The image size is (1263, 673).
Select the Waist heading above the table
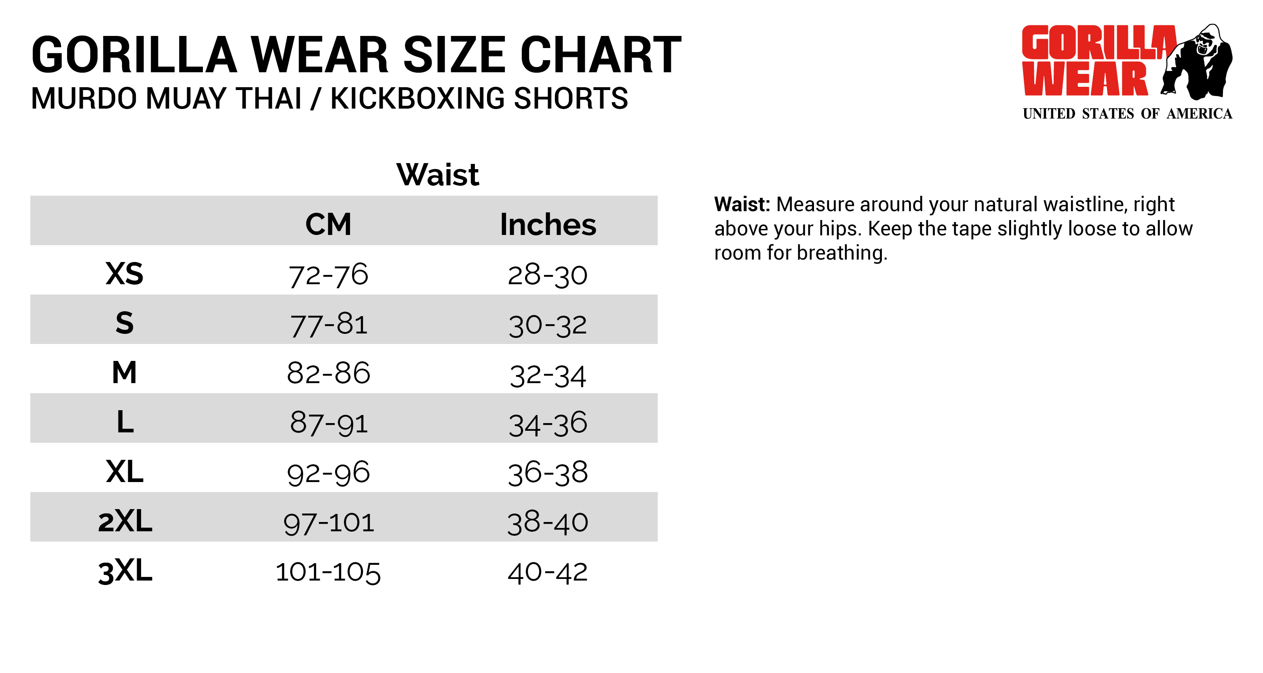pyautogui.click(x=437, y=175)
